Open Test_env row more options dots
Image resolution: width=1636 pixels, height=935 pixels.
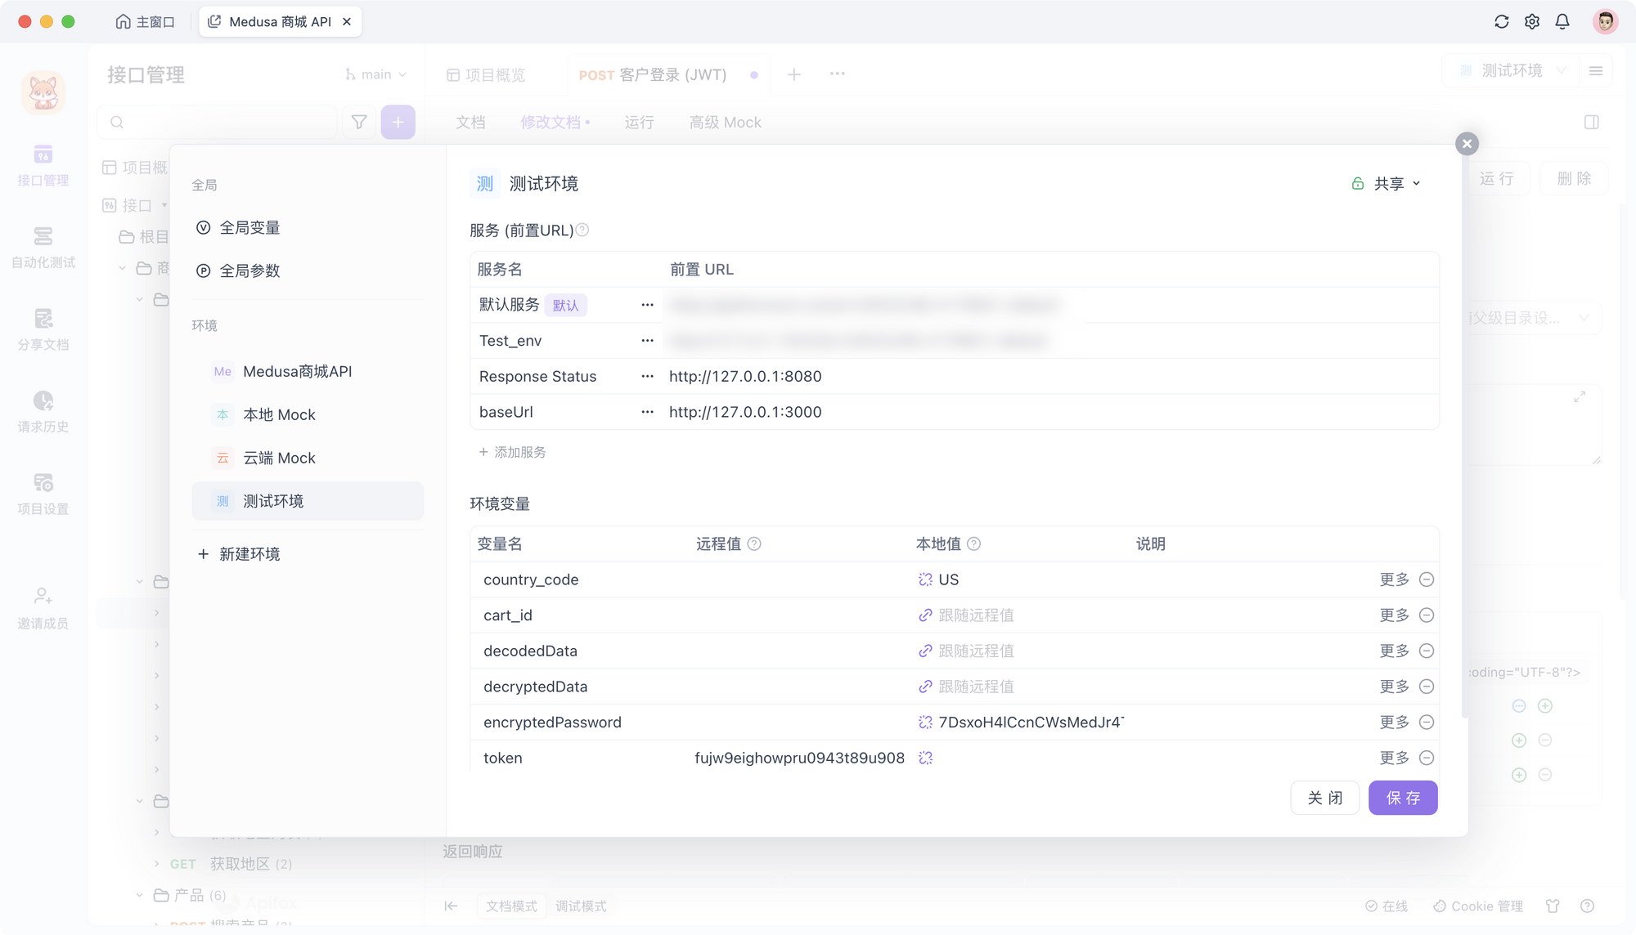[x=647, y=341]
